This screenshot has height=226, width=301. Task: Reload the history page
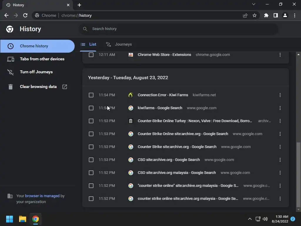click(x=25, y=15)
